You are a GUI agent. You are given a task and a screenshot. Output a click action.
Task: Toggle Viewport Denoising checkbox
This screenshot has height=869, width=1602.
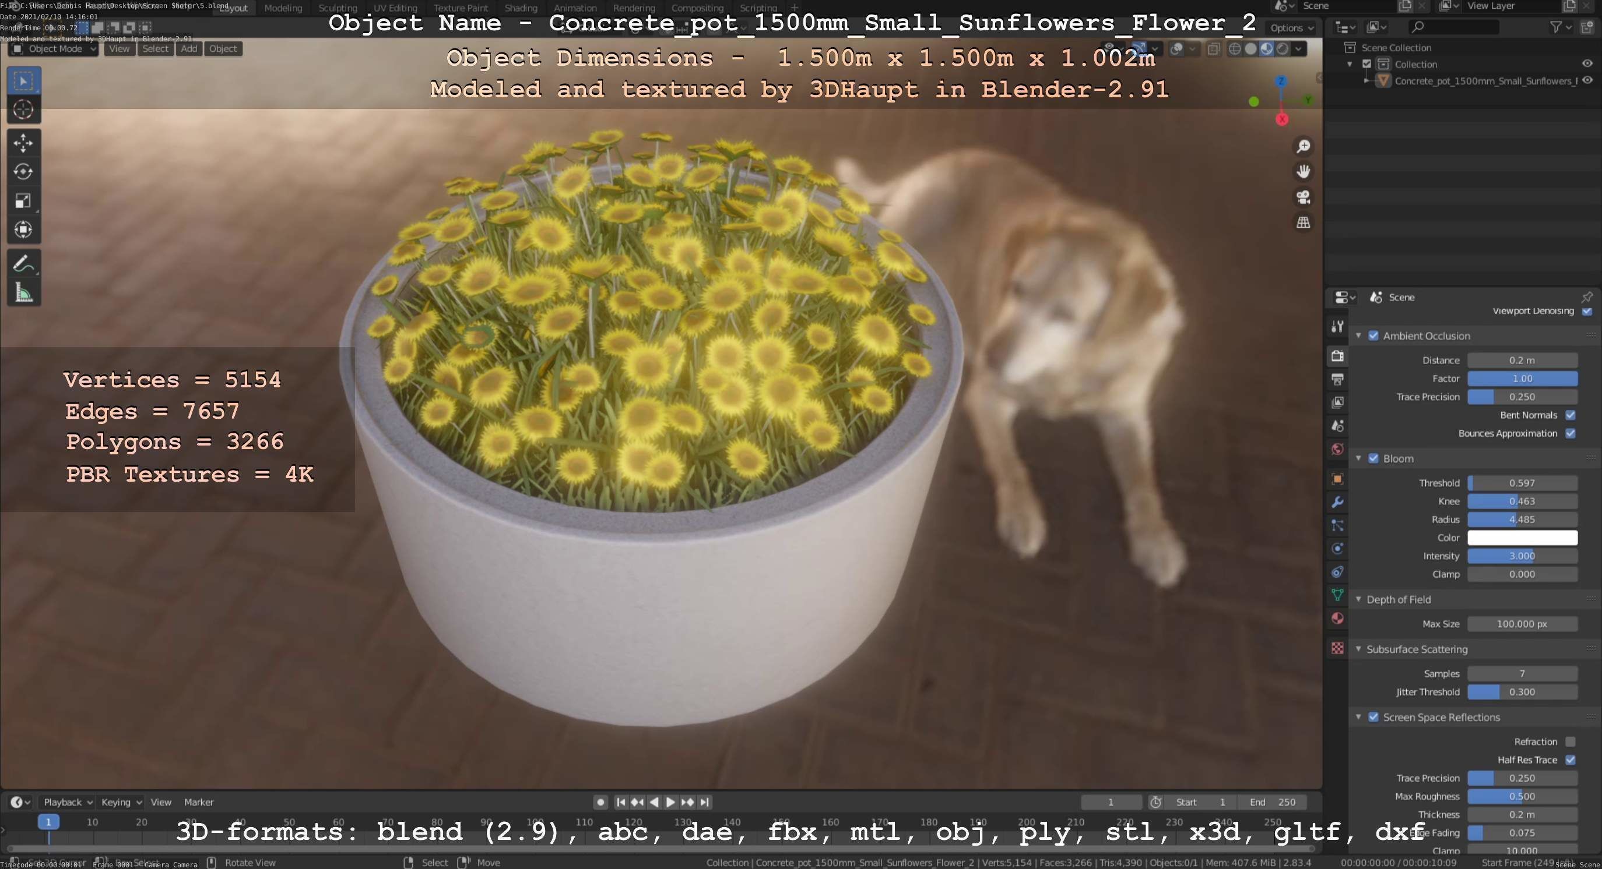click(x=1587, y=310)
